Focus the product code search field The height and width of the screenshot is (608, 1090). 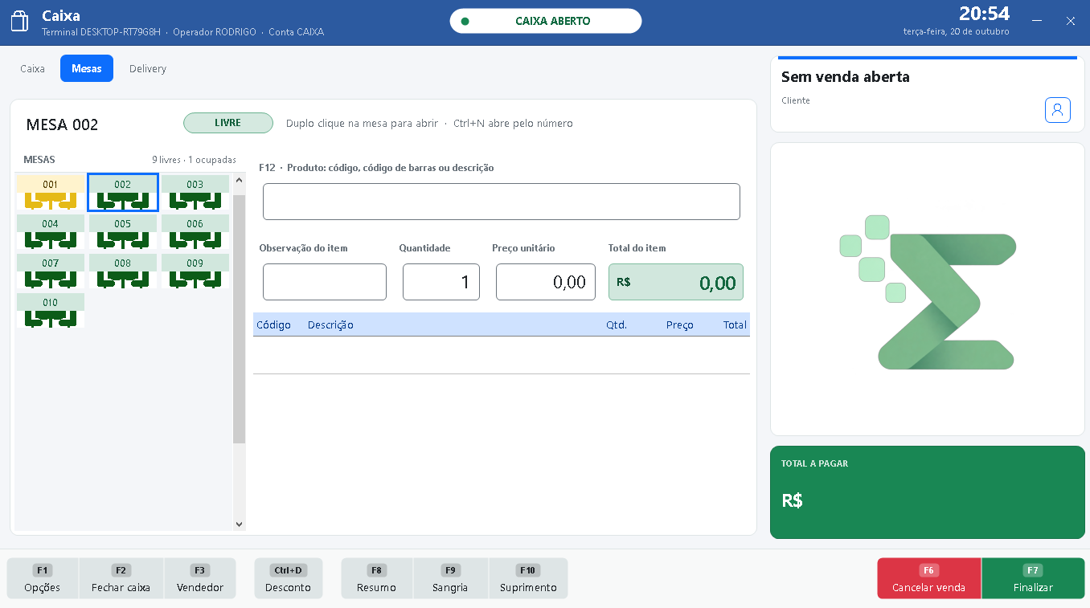502,202
